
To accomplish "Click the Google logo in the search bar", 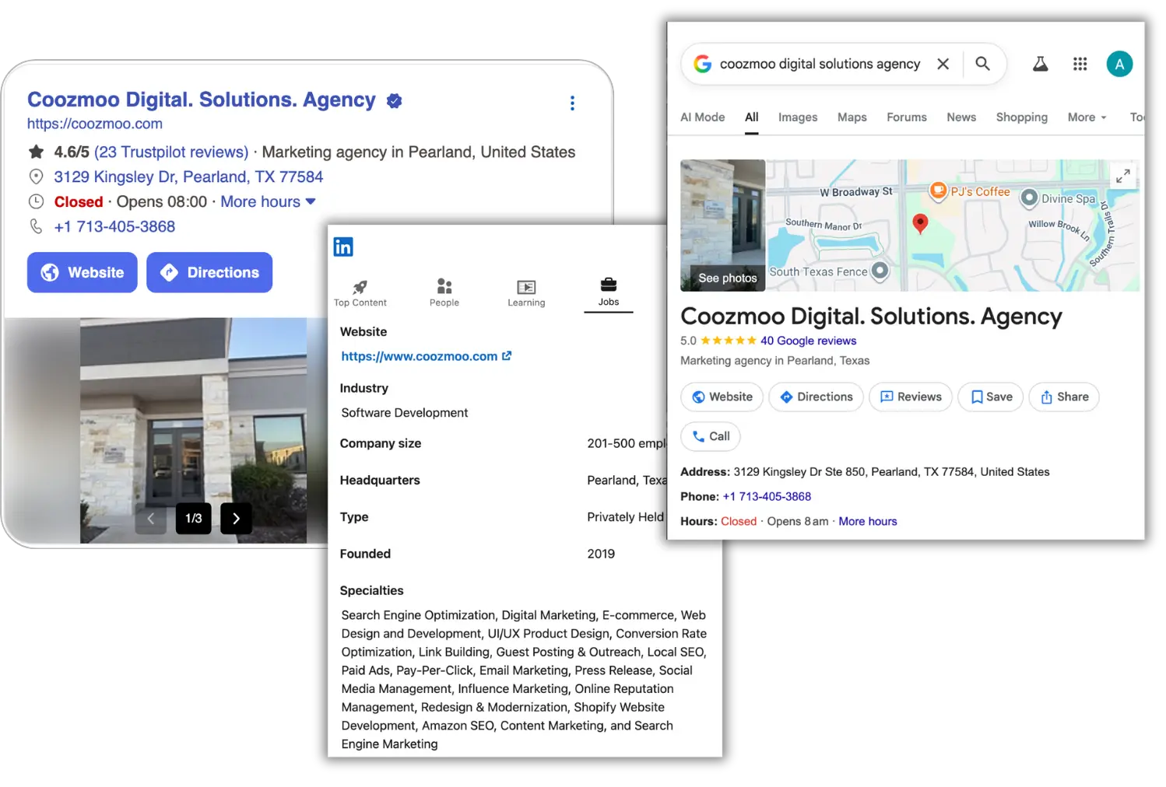I will pyautogui.click(x=703, y=64).
